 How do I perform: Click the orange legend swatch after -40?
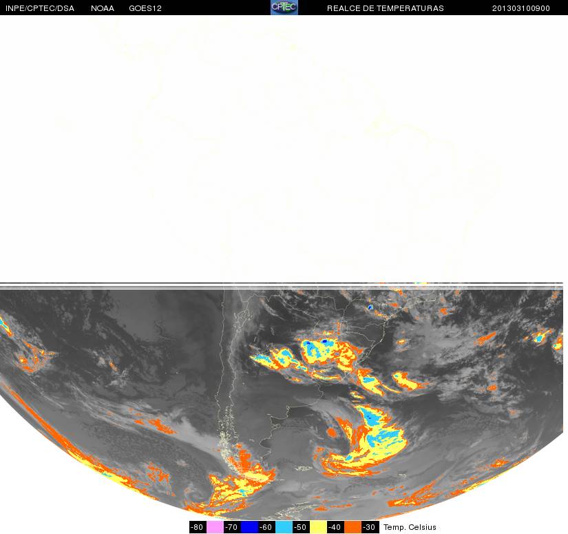pos(353,527)
